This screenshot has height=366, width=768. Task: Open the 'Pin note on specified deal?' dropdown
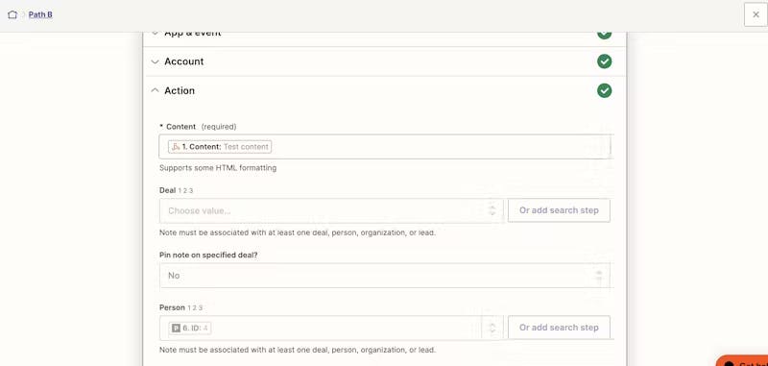(x=386, y=276)
